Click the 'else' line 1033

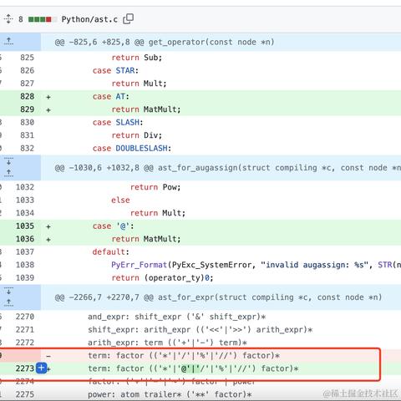pos(120,200)
